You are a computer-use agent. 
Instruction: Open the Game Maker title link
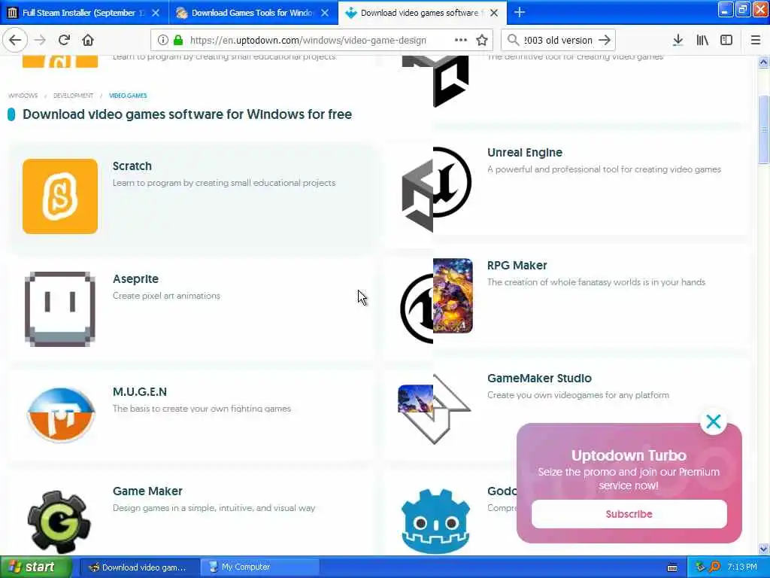click(147, 491)
